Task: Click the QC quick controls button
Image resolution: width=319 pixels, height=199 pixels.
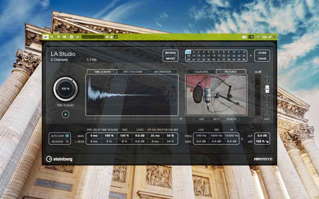Action: pyautogui.click(x=265, y=37)
